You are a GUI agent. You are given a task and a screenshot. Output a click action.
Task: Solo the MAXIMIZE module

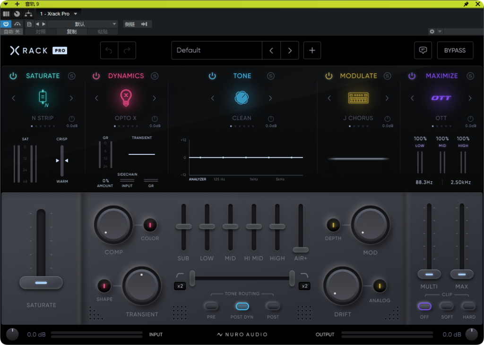click(470, 76)
